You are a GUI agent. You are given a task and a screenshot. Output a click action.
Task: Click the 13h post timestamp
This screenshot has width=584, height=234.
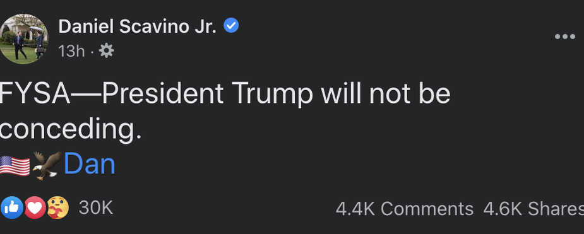[x=71, y=51]
